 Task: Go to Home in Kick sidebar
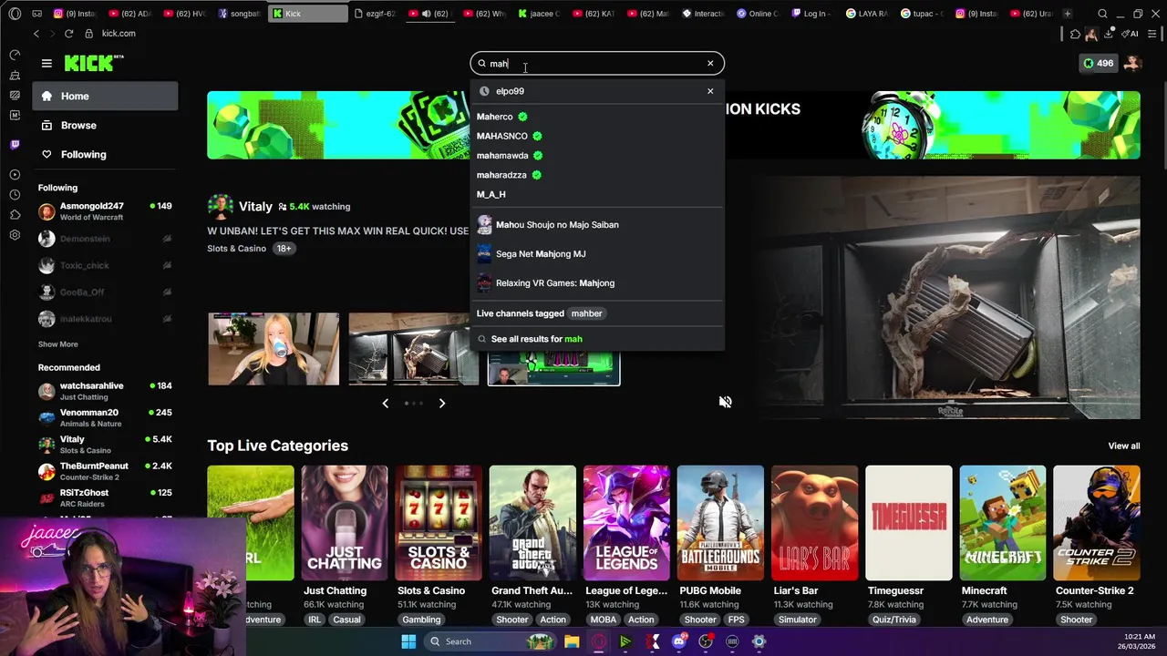[x=105, y=96]
